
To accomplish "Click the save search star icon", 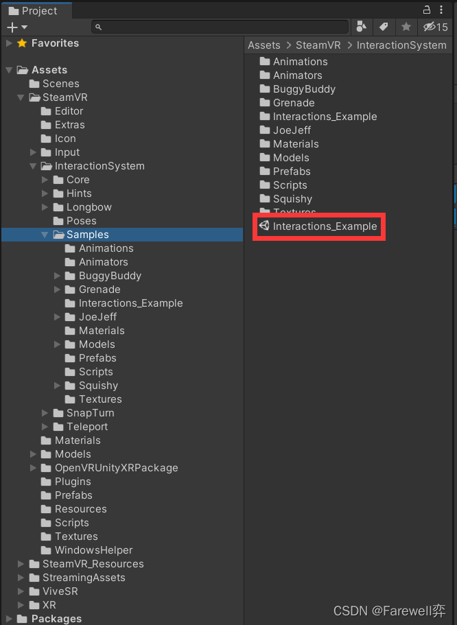I will coord(406,27).
